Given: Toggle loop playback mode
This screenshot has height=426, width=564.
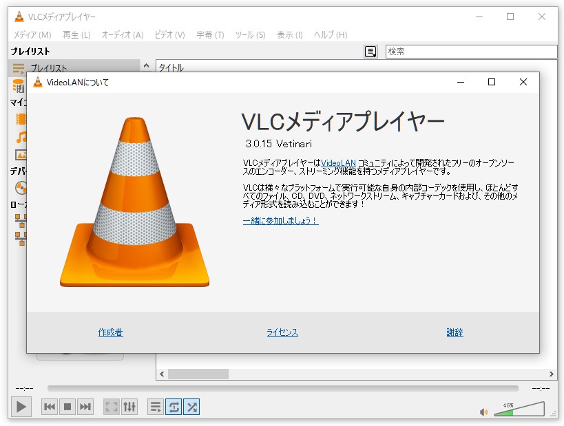Looking at the screenshot, I should (174, 407).
